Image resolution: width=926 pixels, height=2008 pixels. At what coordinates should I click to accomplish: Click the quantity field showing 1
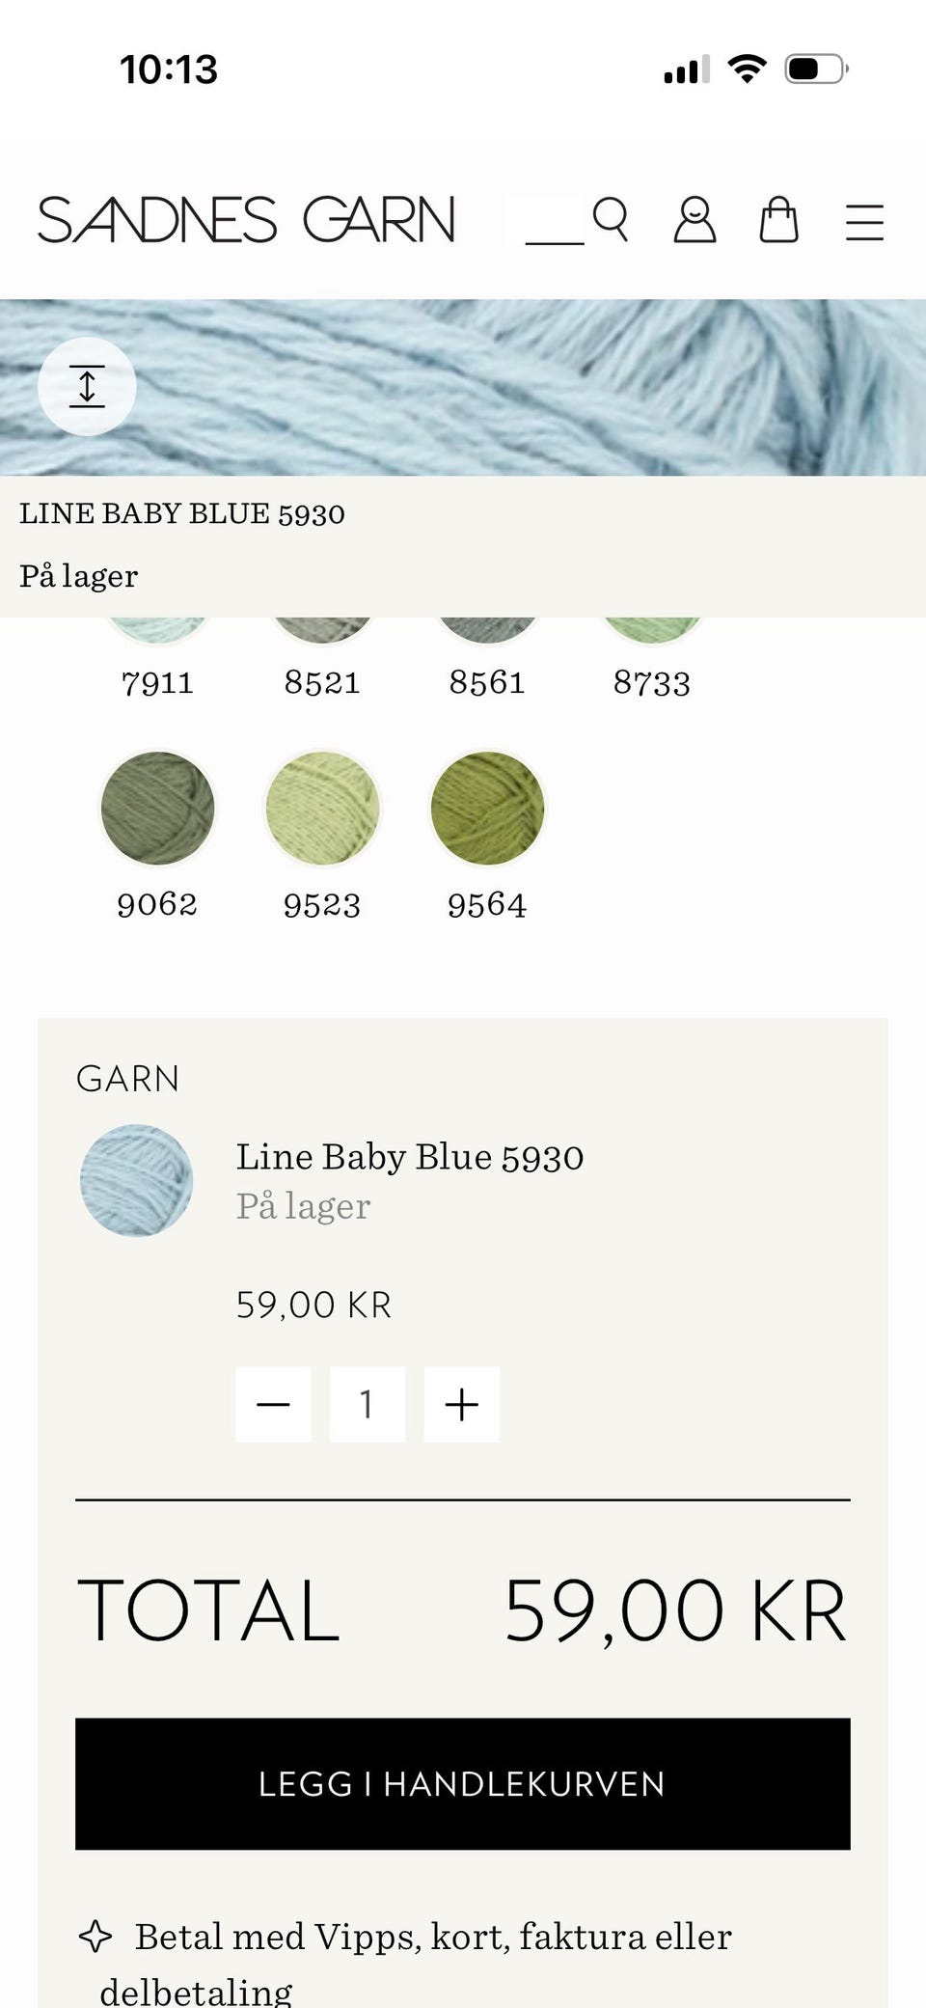(x=367, y=1404)
